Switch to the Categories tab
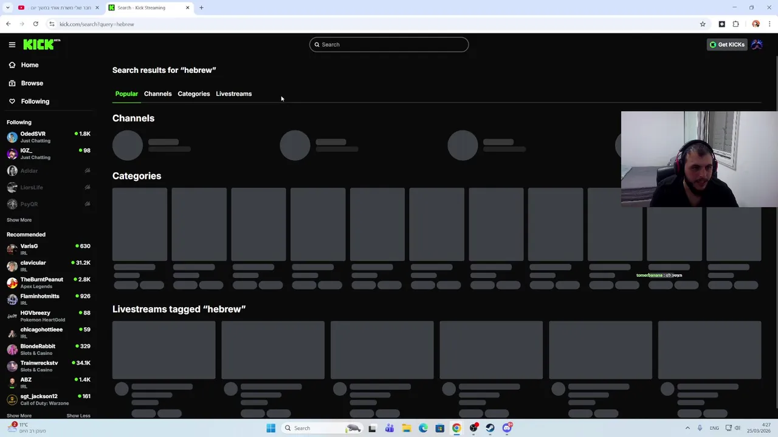 (193, 93)
